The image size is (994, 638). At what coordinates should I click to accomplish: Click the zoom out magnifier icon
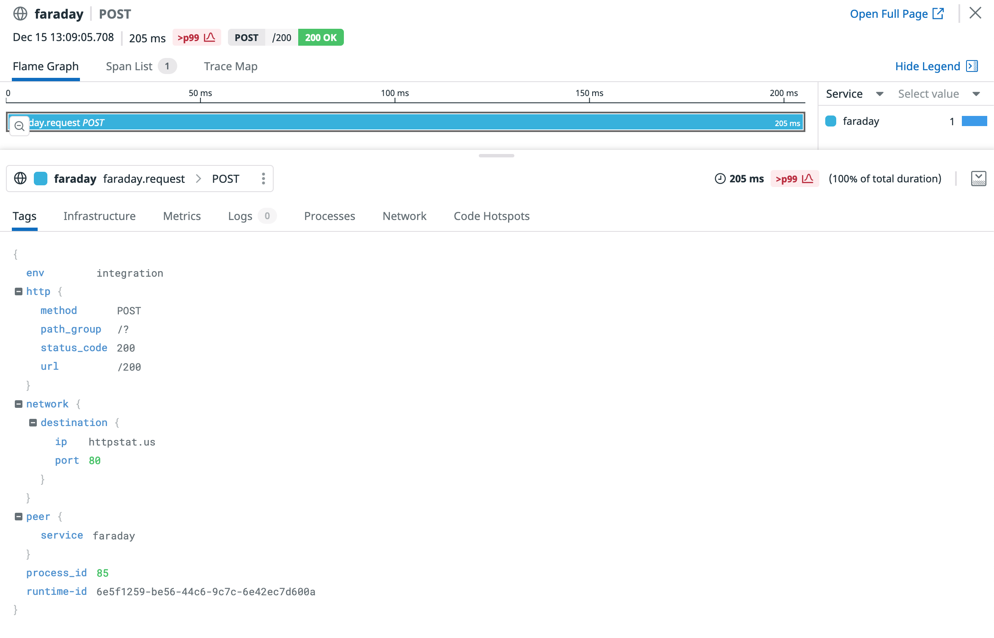tap(19, 126)
